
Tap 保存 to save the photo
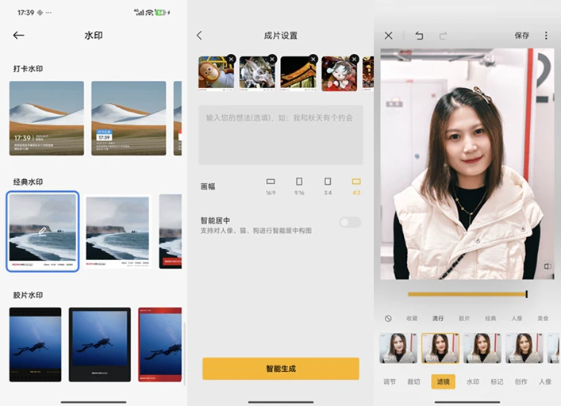click(x=521, y=36)
